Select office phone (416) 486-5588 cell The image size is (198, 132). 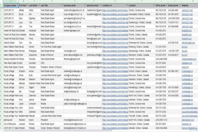click(x=161, y=59)
